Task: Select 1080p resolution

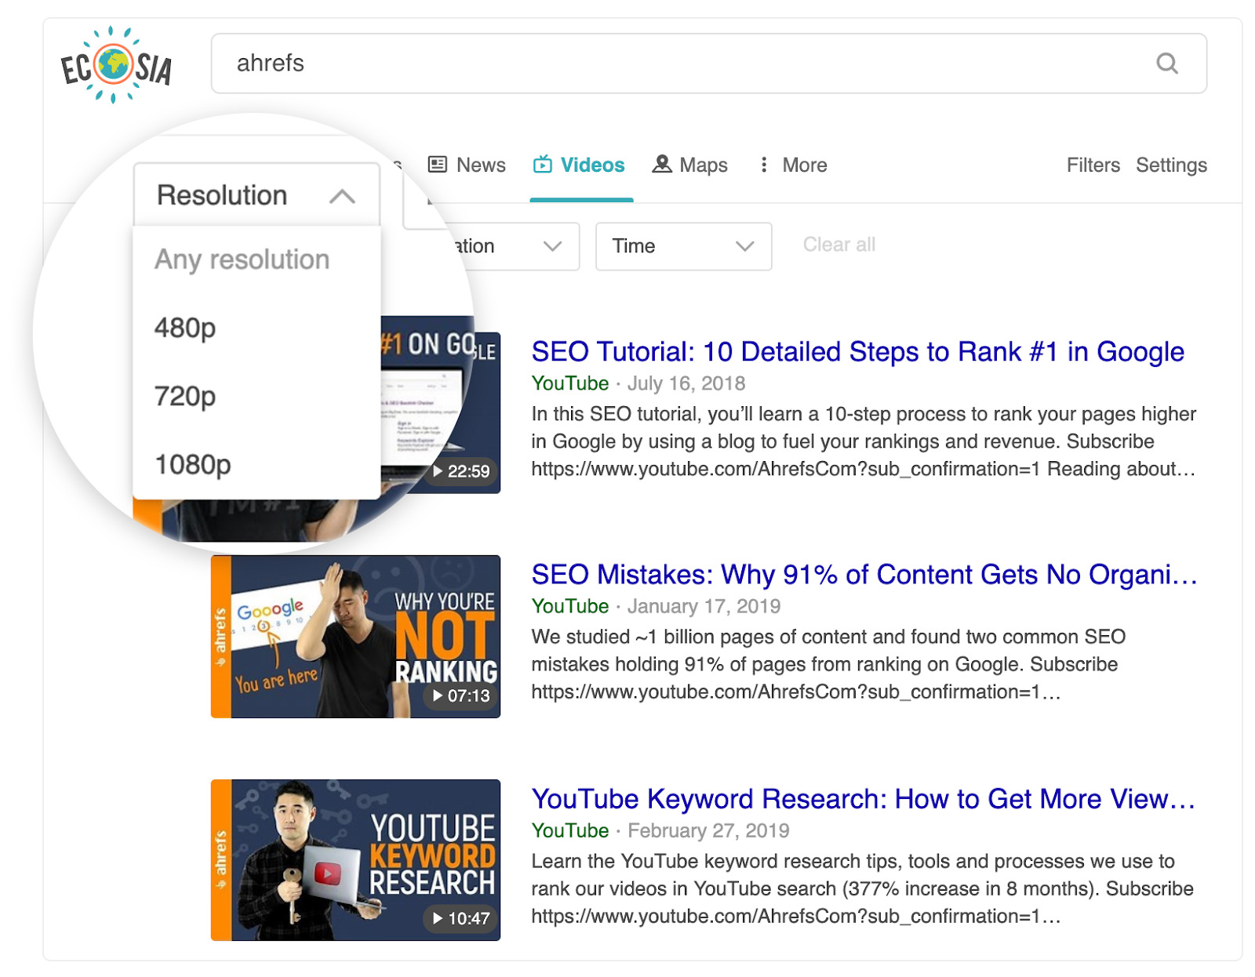Action: coord(193,464)
